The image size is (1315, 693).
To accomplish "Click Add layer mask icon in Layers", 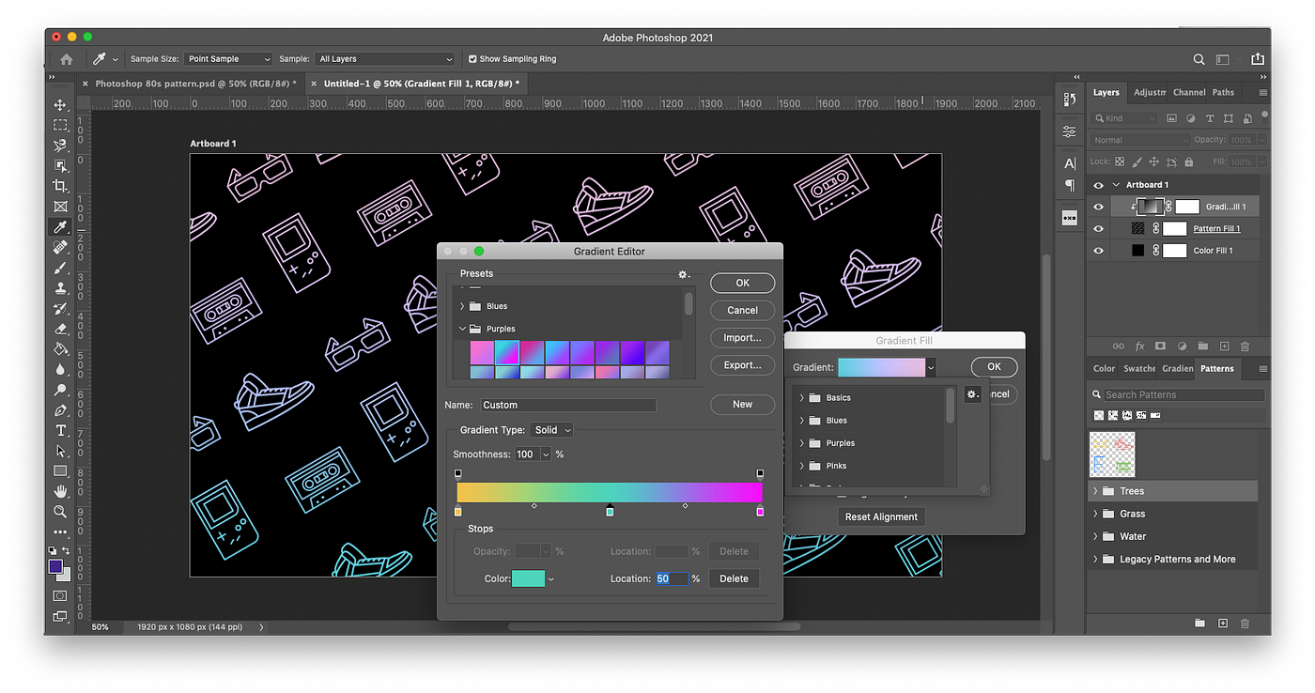I will tap(1160, 346).
